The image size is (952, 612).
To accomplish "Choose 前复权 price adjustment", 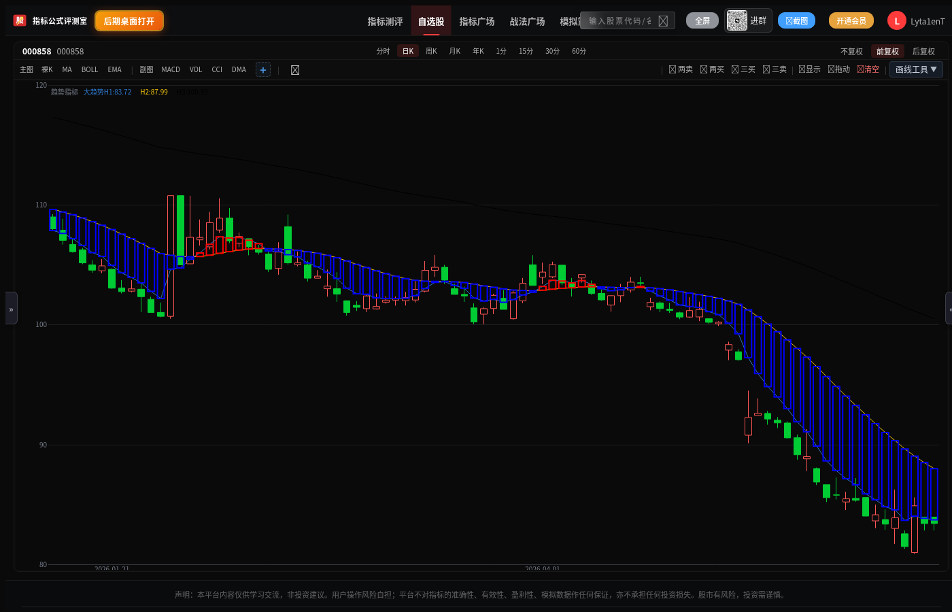I will click(887, 52).
